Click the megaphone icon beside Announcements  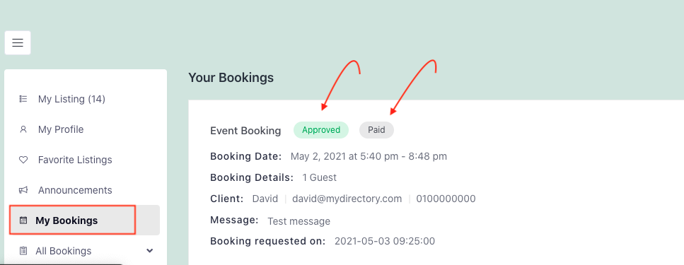coord(23,190)
